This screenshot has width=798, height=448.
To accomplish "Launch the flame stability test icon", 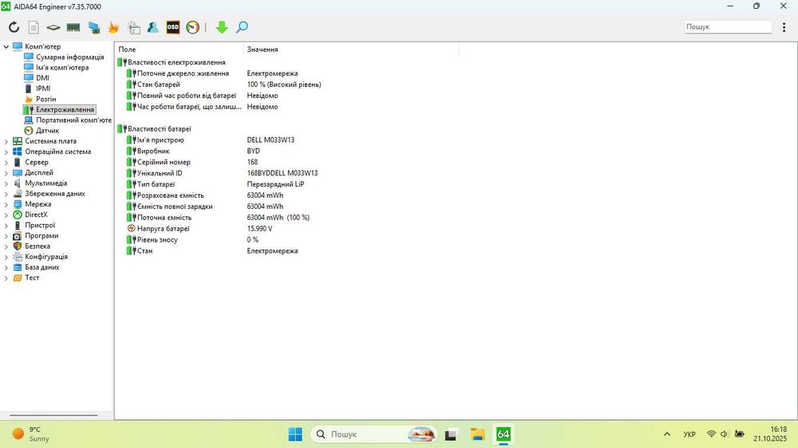I will coord(113,27).
